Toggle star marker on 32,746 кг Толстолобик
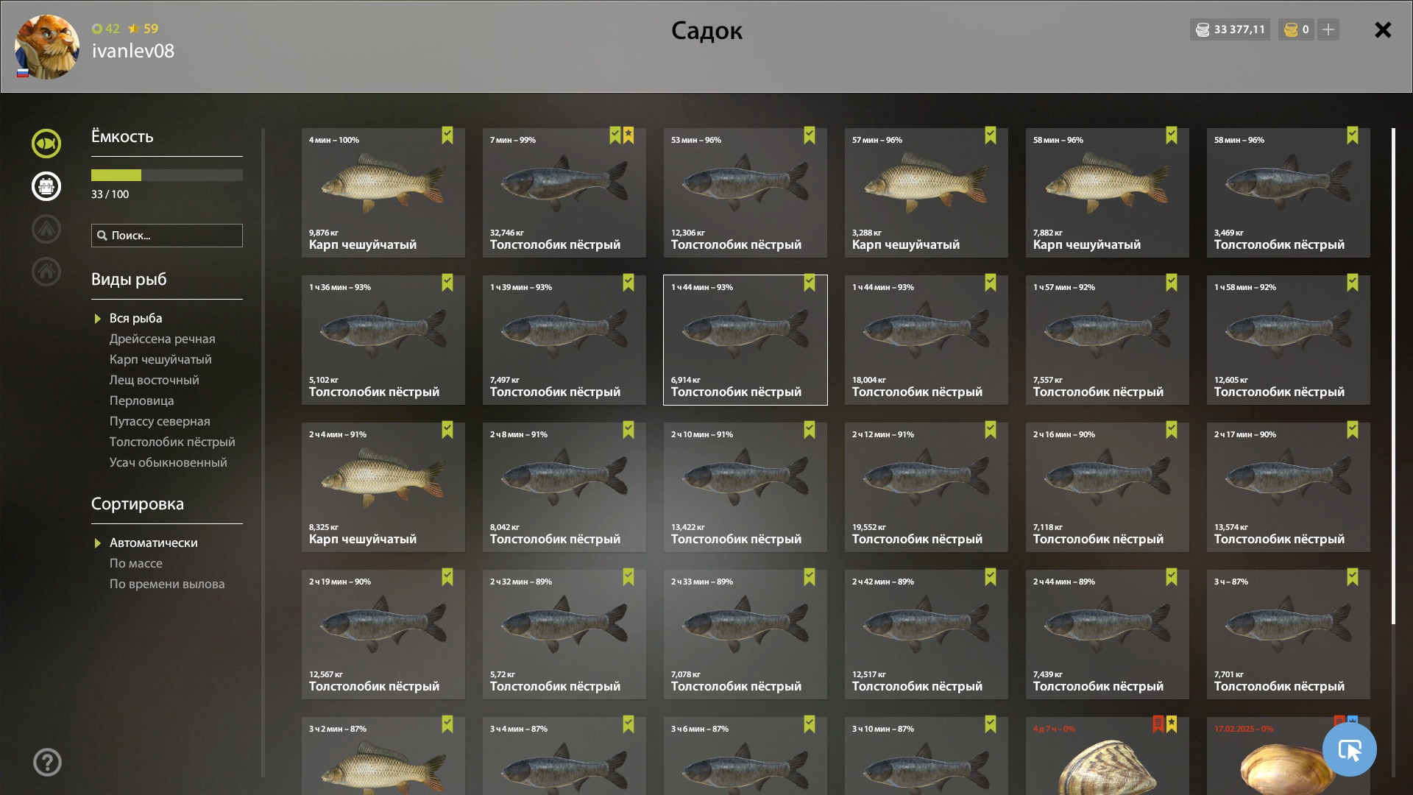This screenshot has height=795, width=1413. tap(628, 135)
